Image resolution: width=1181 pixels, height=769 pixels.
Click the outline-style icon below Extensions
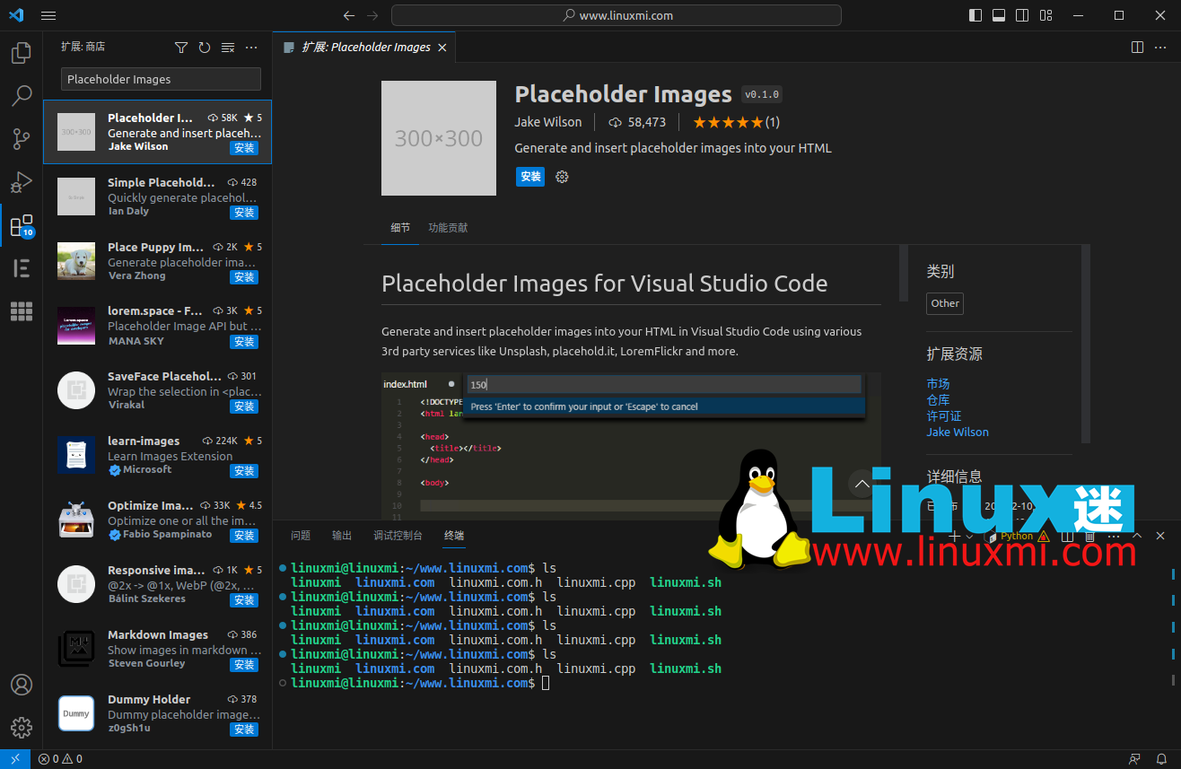pos(21,268)
